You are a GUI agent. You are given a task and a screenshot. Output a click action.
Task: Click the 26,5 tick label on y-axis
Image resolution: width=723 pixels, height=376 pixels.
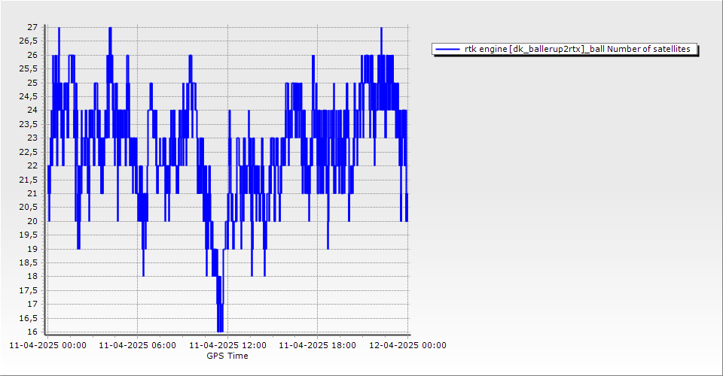pyautogui.click(x=28, y=41)
